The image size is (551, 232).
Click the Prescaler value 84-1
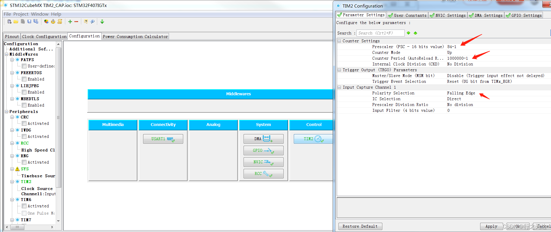(x=452, y=47)
